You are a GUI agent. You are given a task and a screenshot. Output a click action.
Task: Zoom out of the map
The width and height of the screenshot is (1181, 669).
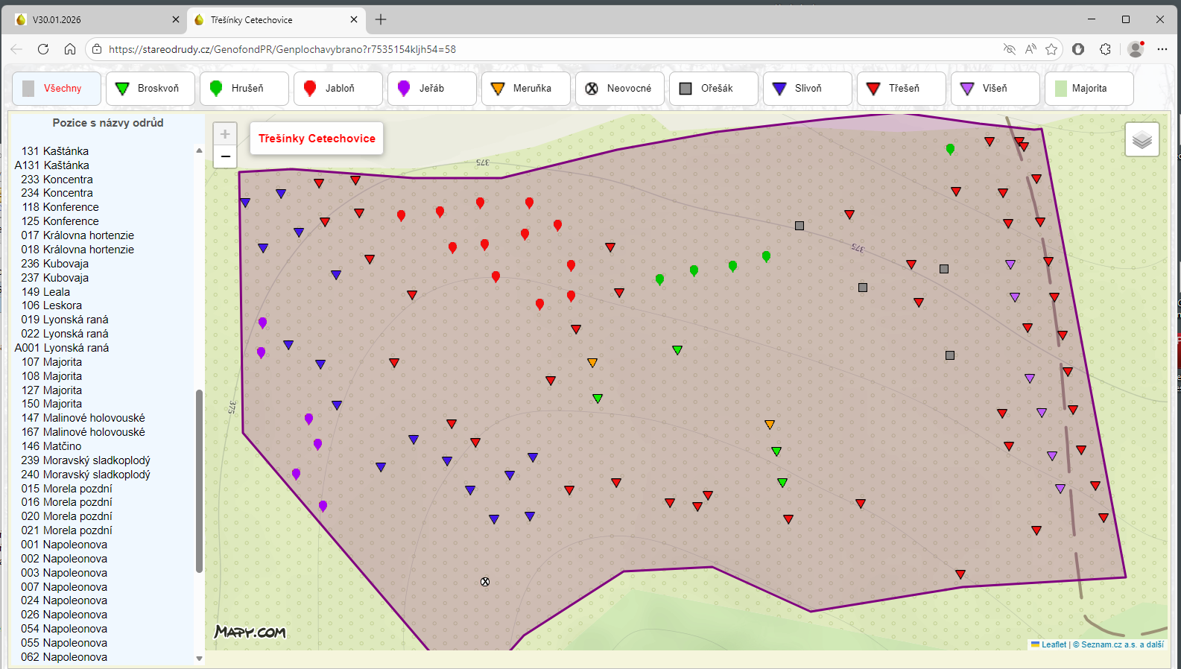pos(225,156)
